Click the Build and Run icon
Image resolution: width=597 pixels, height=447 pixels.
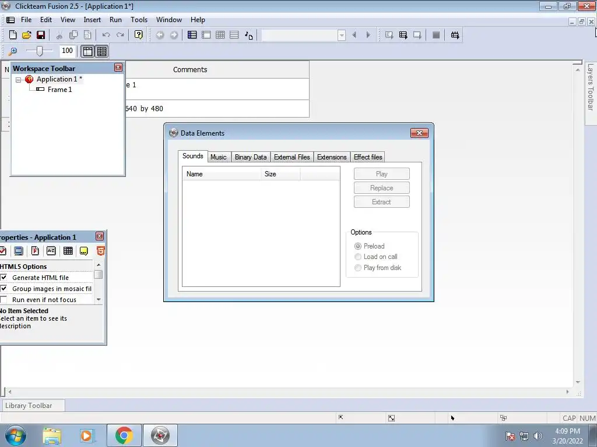455,35
